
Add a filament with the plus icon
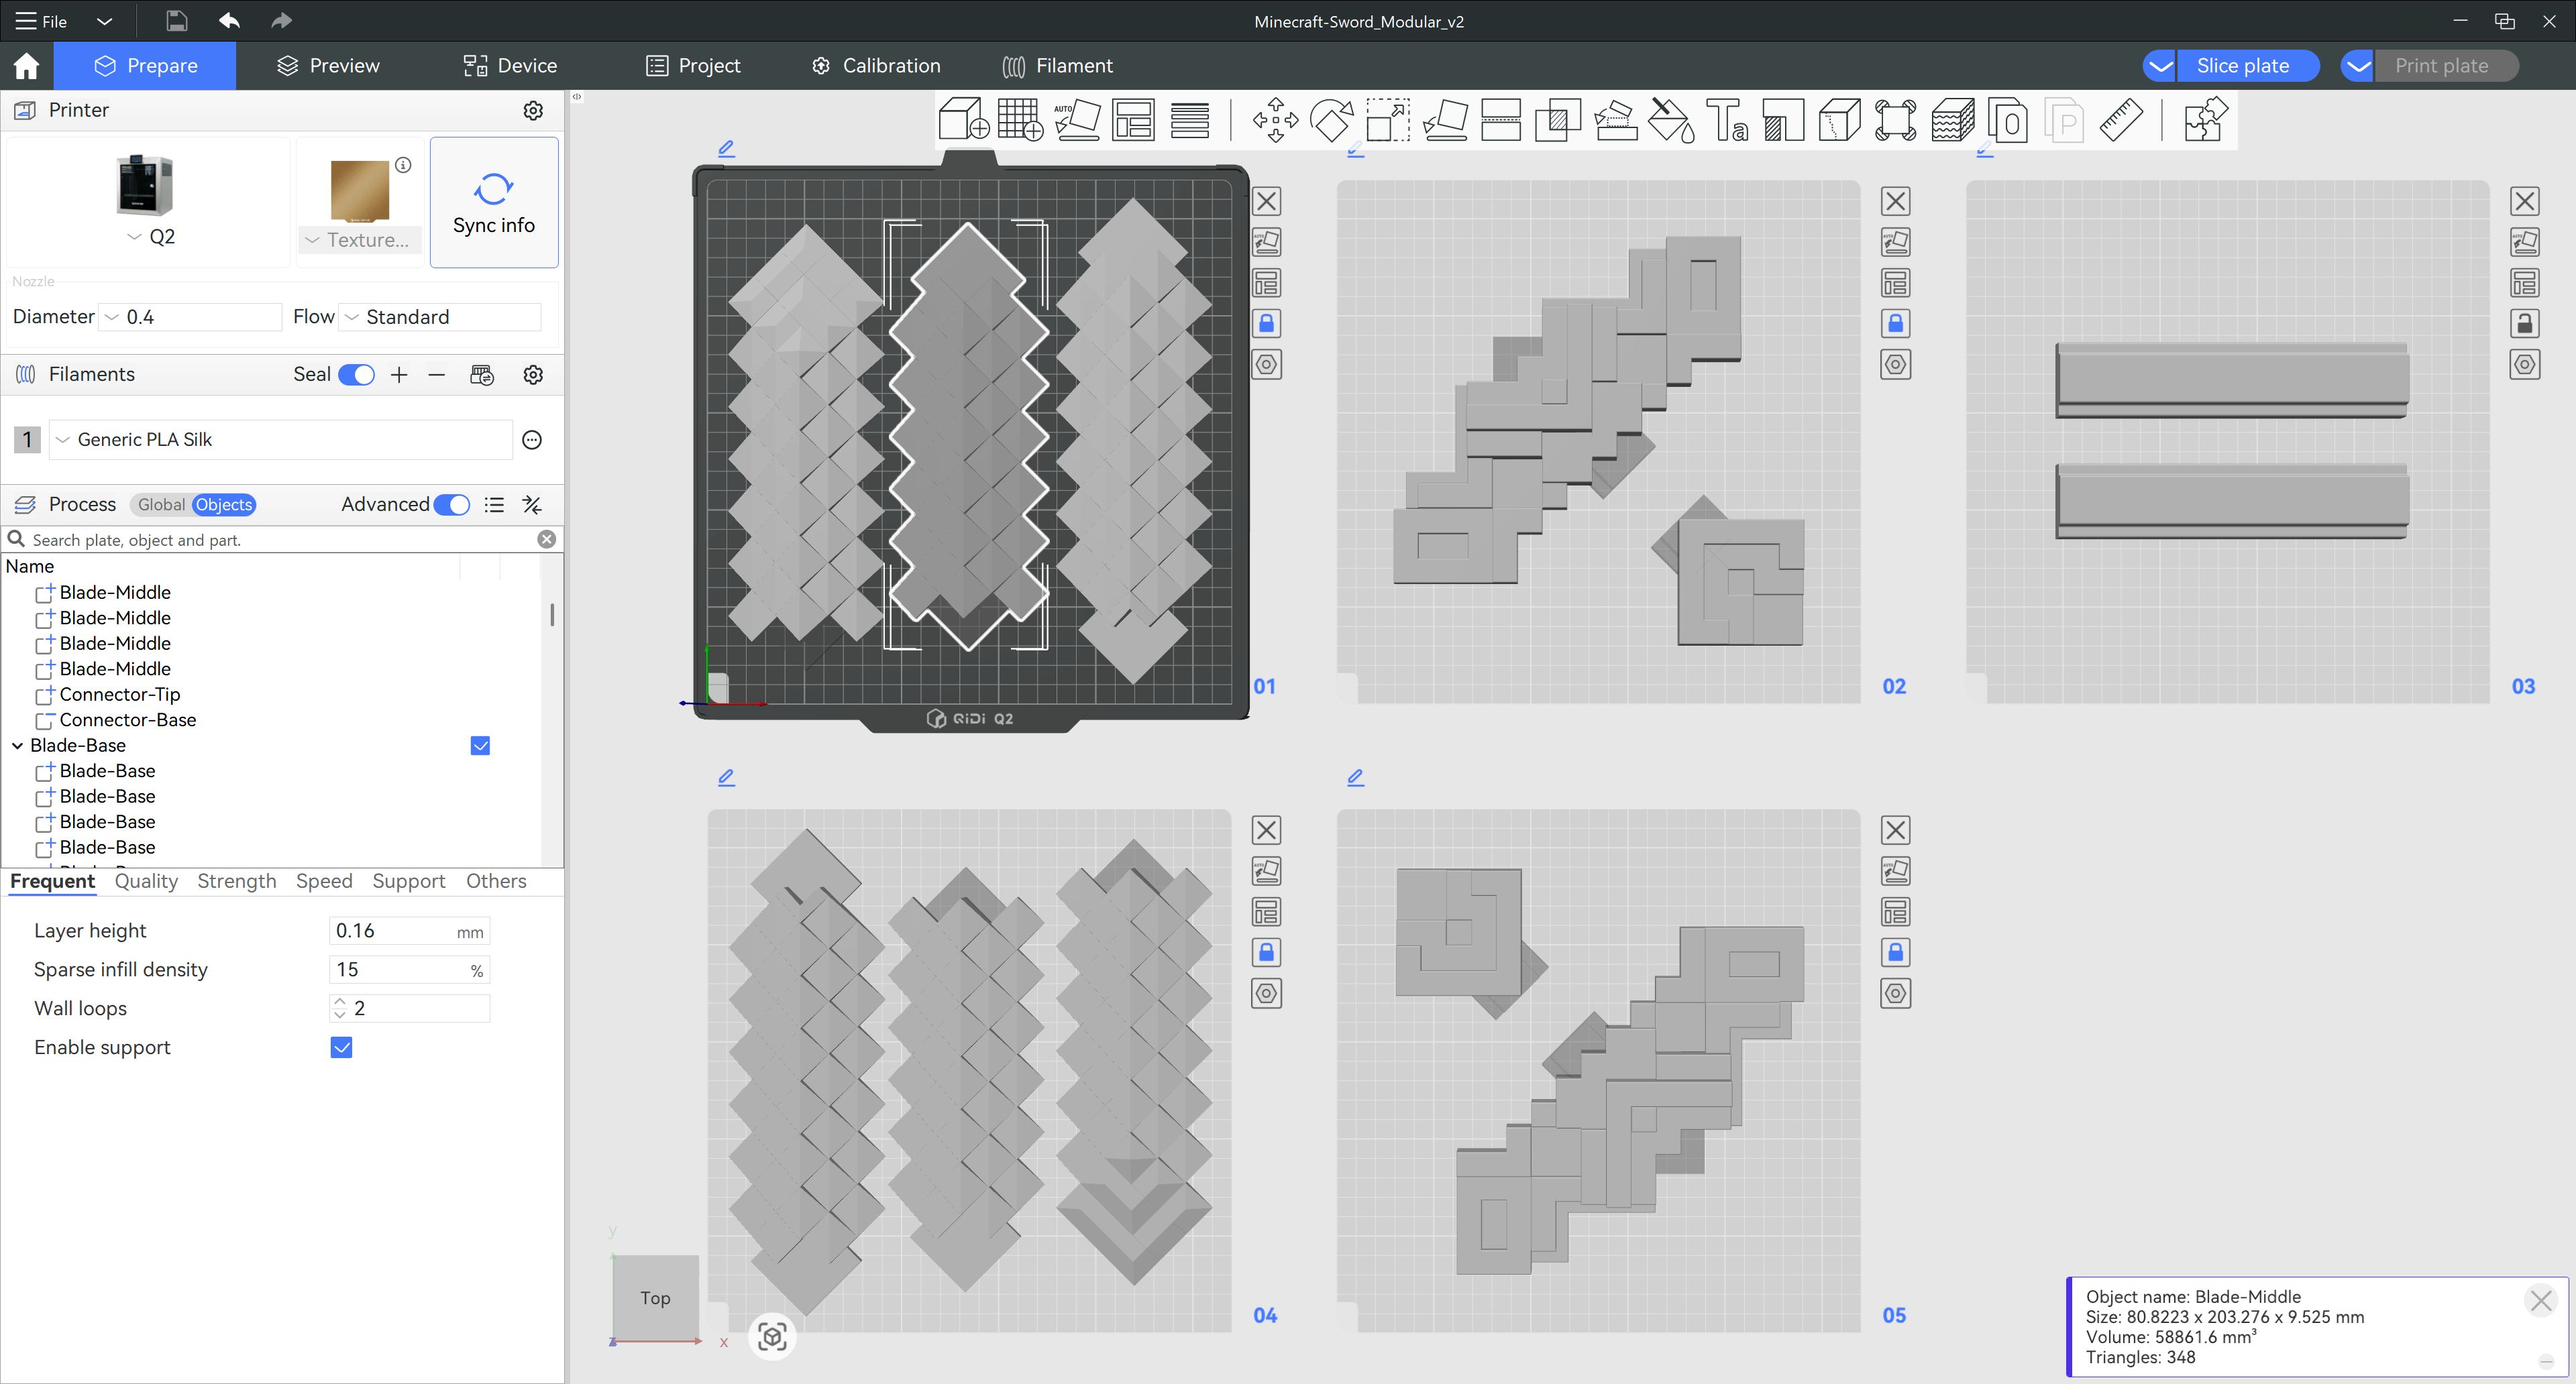point(399,375)
